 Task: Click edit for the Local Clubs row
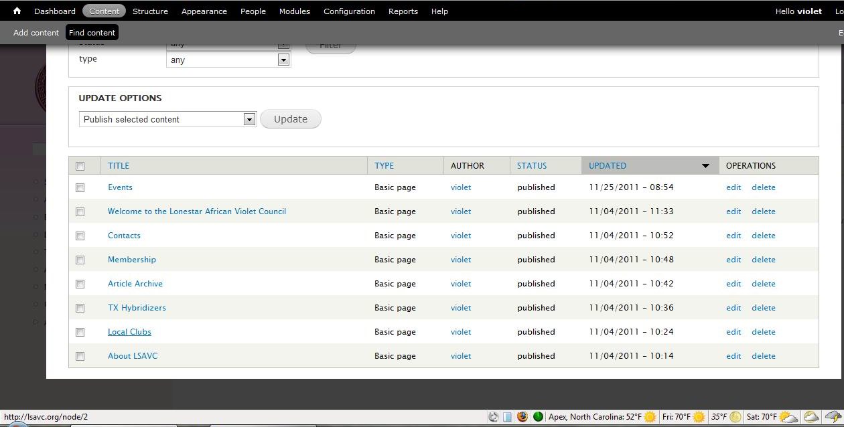(x=733, y=332)
